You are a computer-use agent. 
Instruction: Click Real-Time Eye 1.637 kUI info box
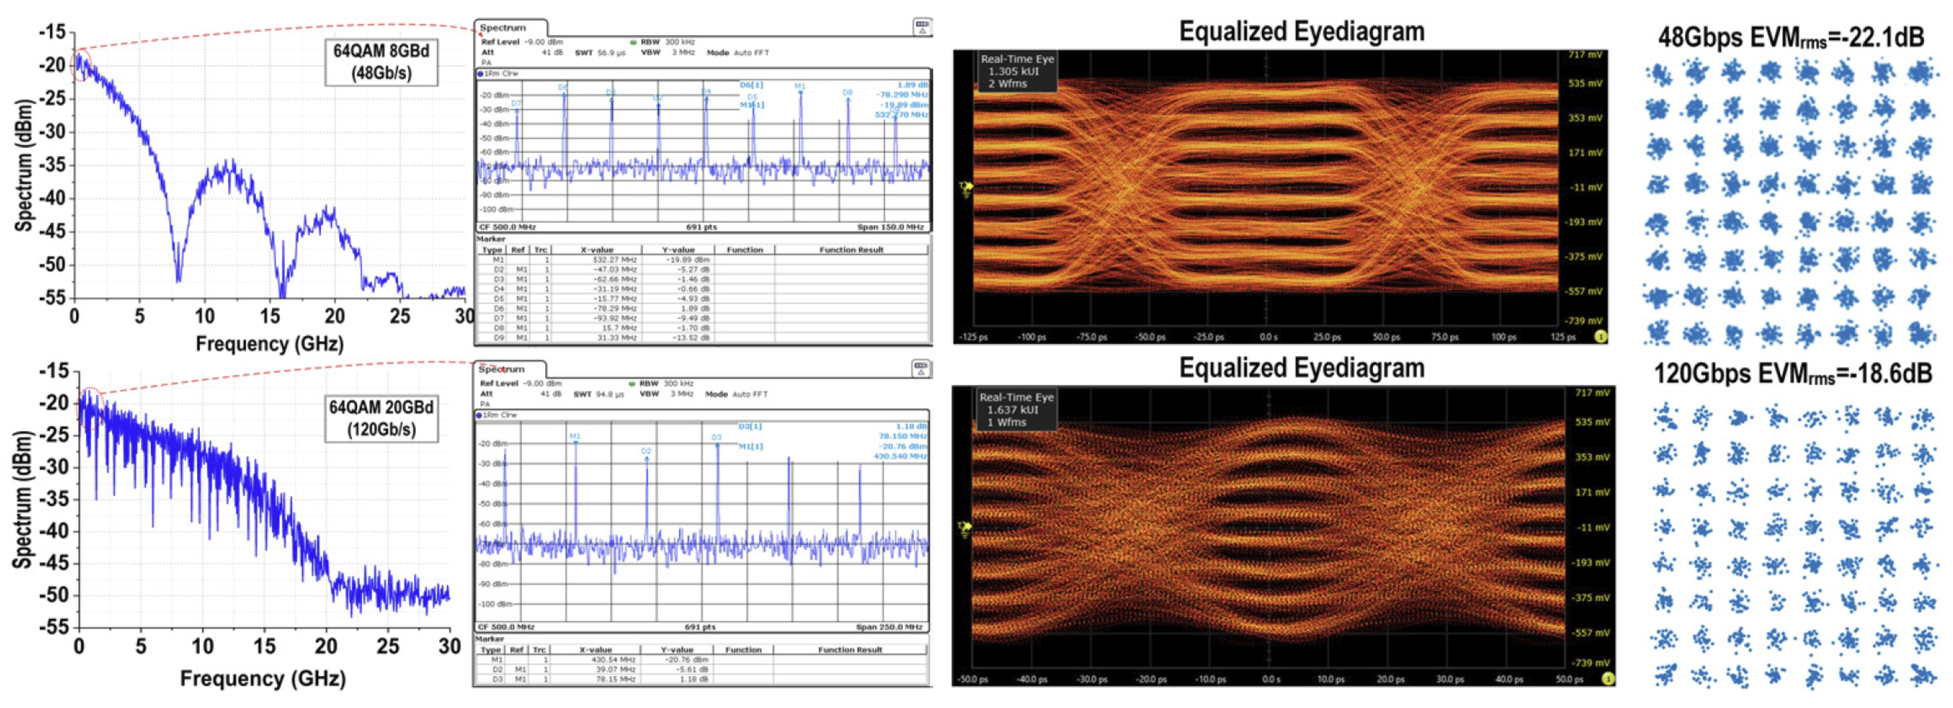(1016, 409)
